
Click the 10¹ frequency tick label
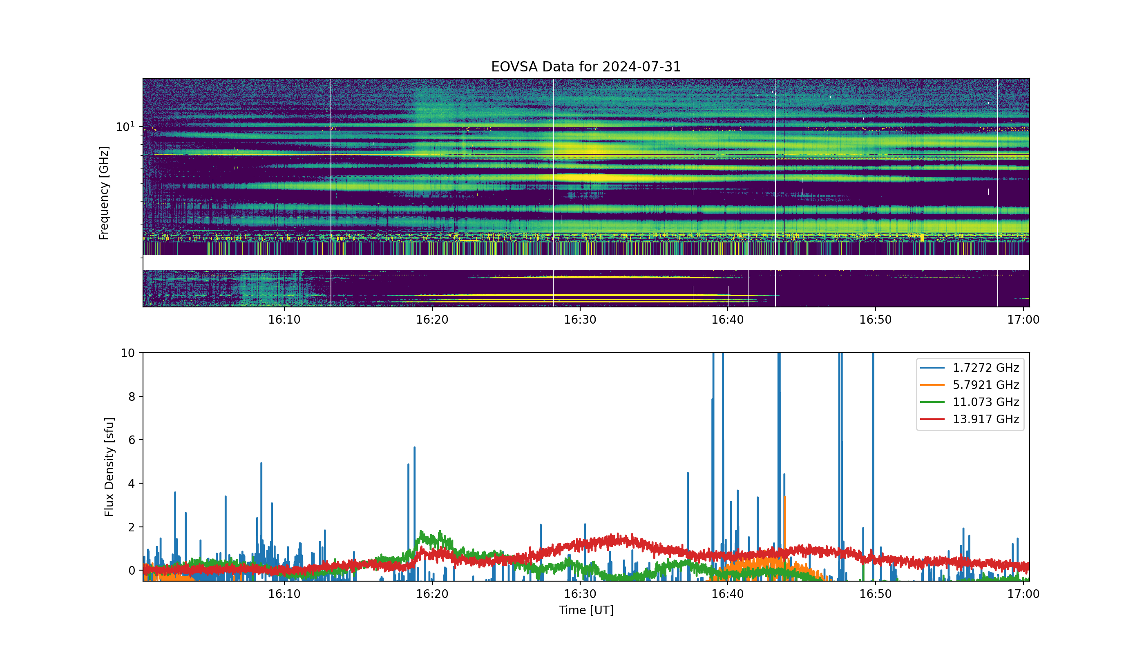click(125, 127)
